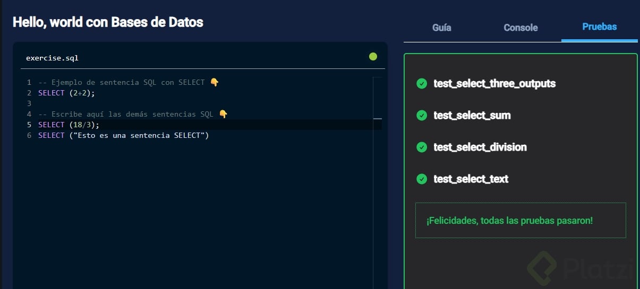
Task: Click the green status dot in editor header
Action: coord(373,57)
